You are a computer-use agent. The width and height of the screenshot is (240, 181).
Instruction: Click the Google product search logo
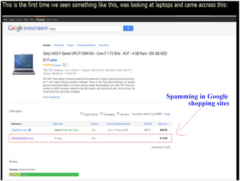pyautogui.click(x=28, y=28)
